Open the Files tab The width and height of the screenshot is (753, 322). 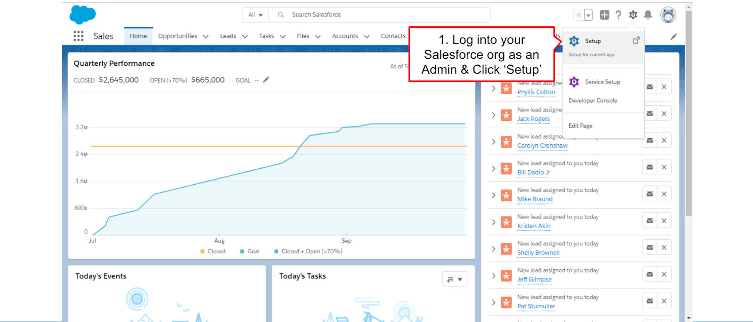(303, 36)
